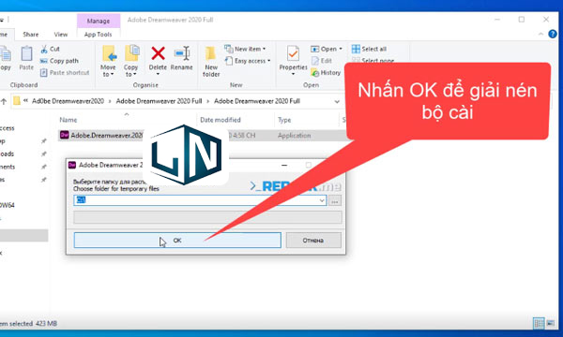Open the Easy access dropdown

tap(248, 61)
